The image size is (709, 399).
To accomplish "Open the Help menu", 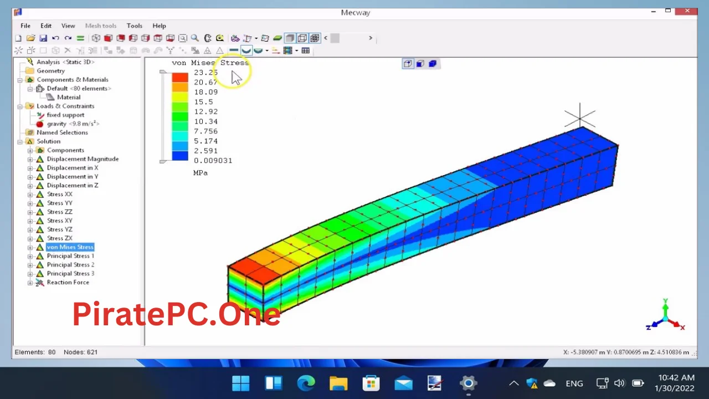I will tap(159, 25).
